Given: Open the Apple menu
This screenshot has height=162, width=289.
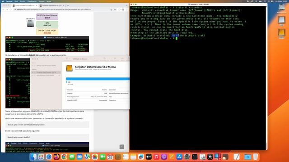Looking at the screenshot, I should [x=3, y=1].
